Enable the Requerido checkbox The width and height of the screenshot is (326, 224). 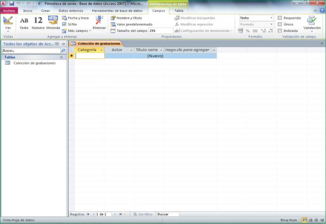(280, 18)
